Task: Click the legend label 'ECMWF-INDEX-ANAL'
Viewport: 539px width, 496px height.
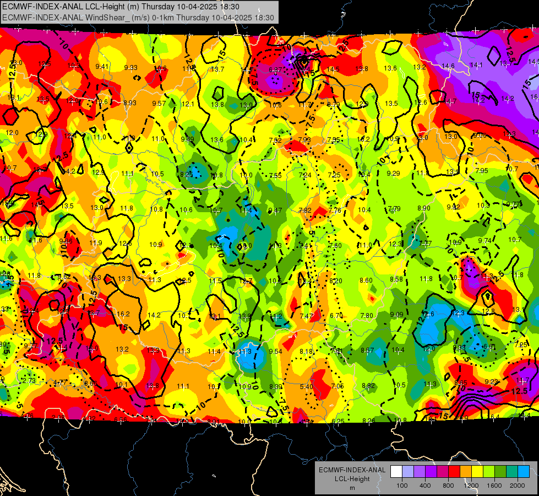Action: (x=352, y=470)
